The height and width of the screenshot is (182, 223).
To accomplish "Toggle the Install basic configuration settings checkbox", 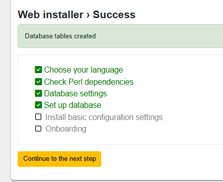I will [x=38, y=117].
